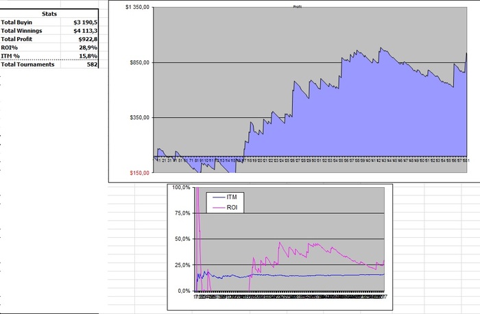Screen dimensions: 480x314
Task: Click the 50,0% axis label
Action: (182, 239)
